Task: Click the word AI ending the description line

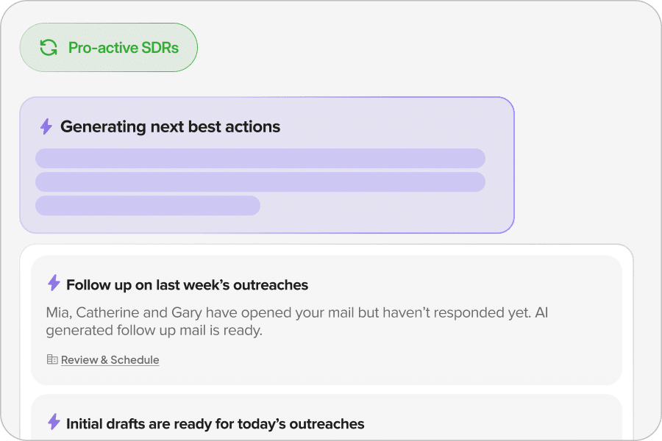Action: pyautogui.click(x=541, y=312)
